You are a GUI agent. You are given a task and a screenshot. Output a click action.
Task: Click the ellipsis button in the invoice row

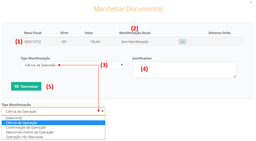pyautogui.click(x=182, y=42)
